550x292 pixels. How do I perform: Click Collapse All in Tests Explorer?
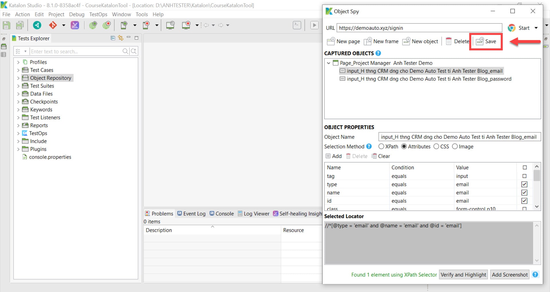pyautogui.click(x=113, y=38)
